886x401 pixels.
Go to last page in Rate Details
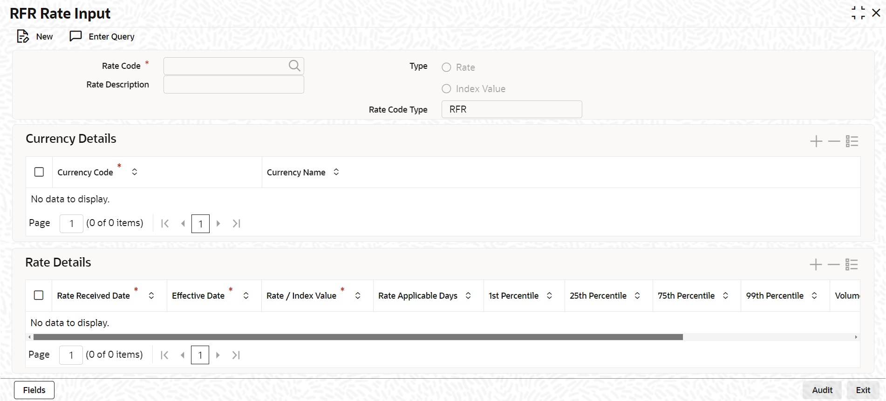(236, 355)
